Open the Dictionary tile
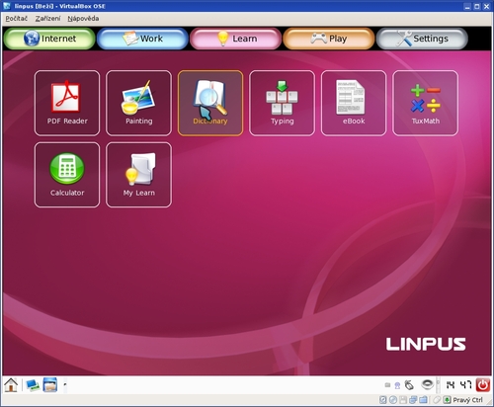Viewport: 494px width, 407px height. 210,103
